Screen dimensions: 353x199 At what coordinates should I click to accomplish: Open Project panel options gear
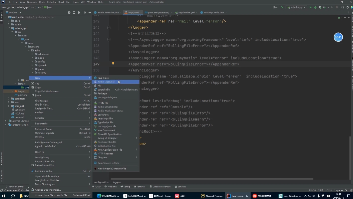tap(85, 13)
